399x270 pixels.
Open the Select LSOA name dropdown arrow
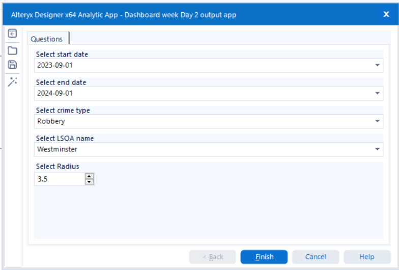[377, 149]
